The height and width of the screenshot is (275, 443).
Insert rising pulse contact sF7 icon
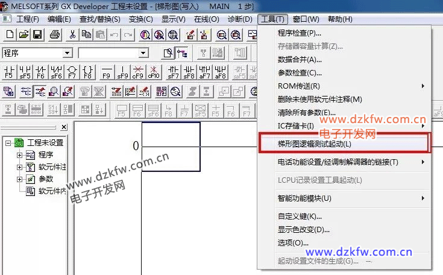pos(173,72)
